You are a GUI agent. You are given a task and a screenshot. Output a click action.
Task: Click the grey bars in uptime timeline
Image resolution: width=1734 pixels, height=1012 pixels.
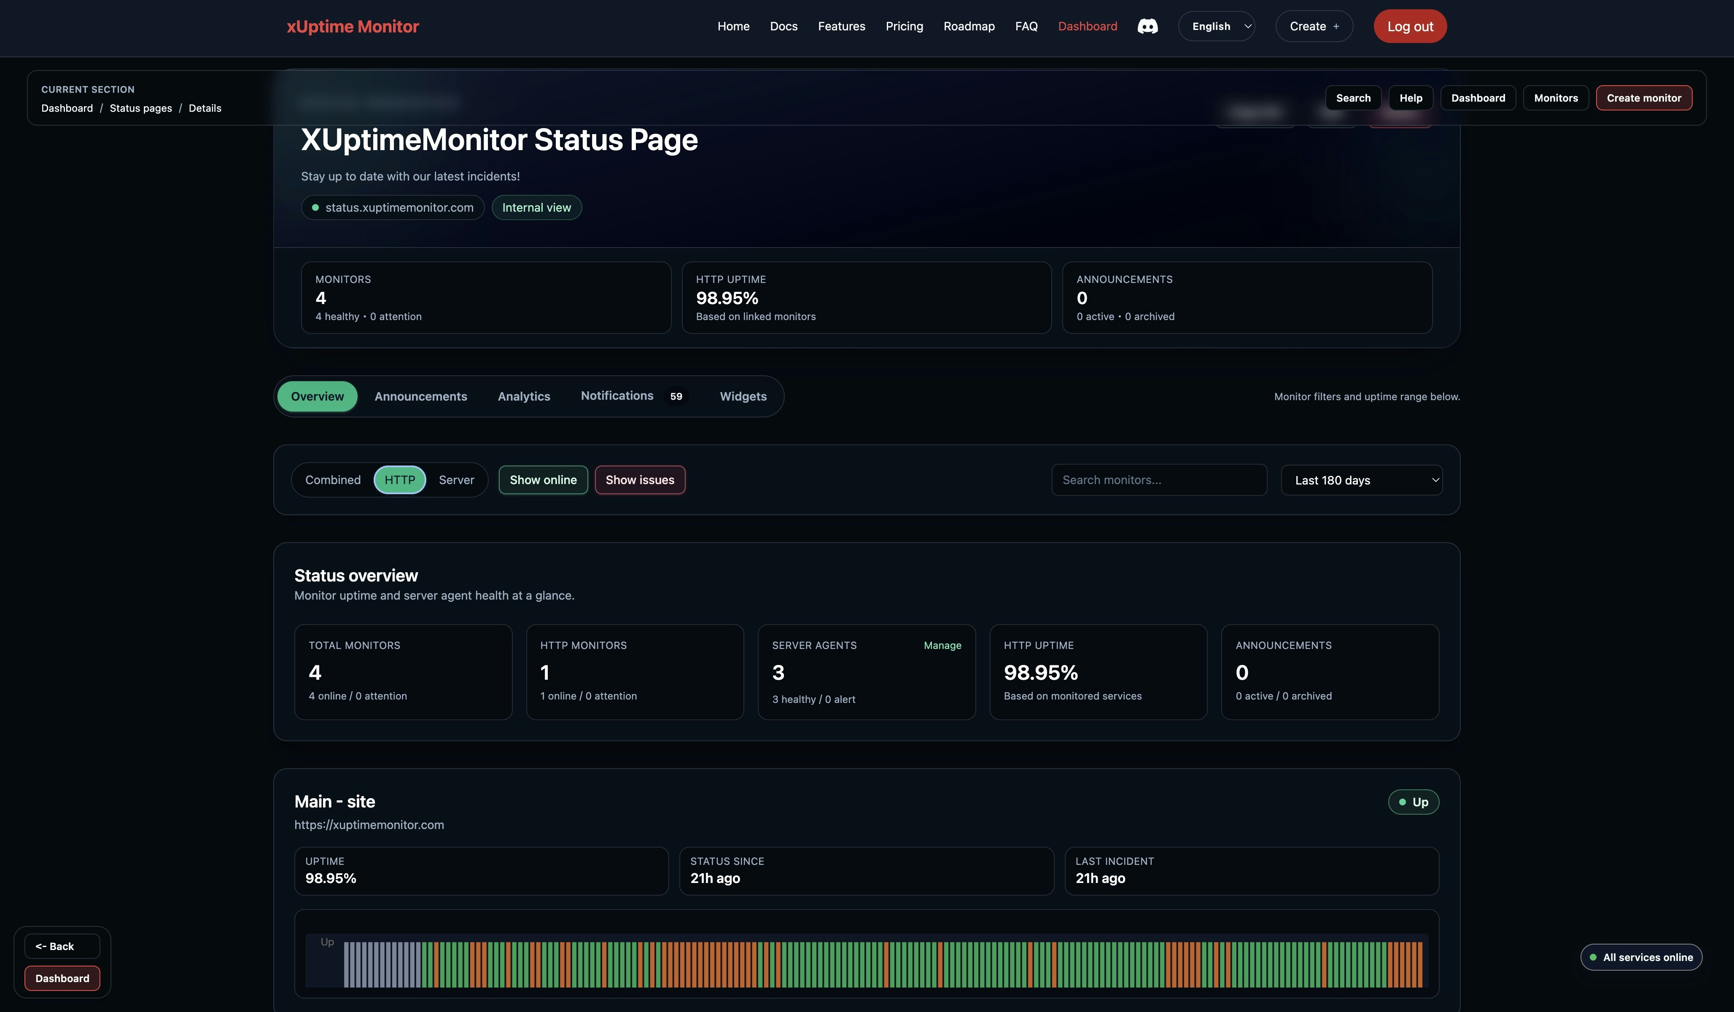[382, 964]
